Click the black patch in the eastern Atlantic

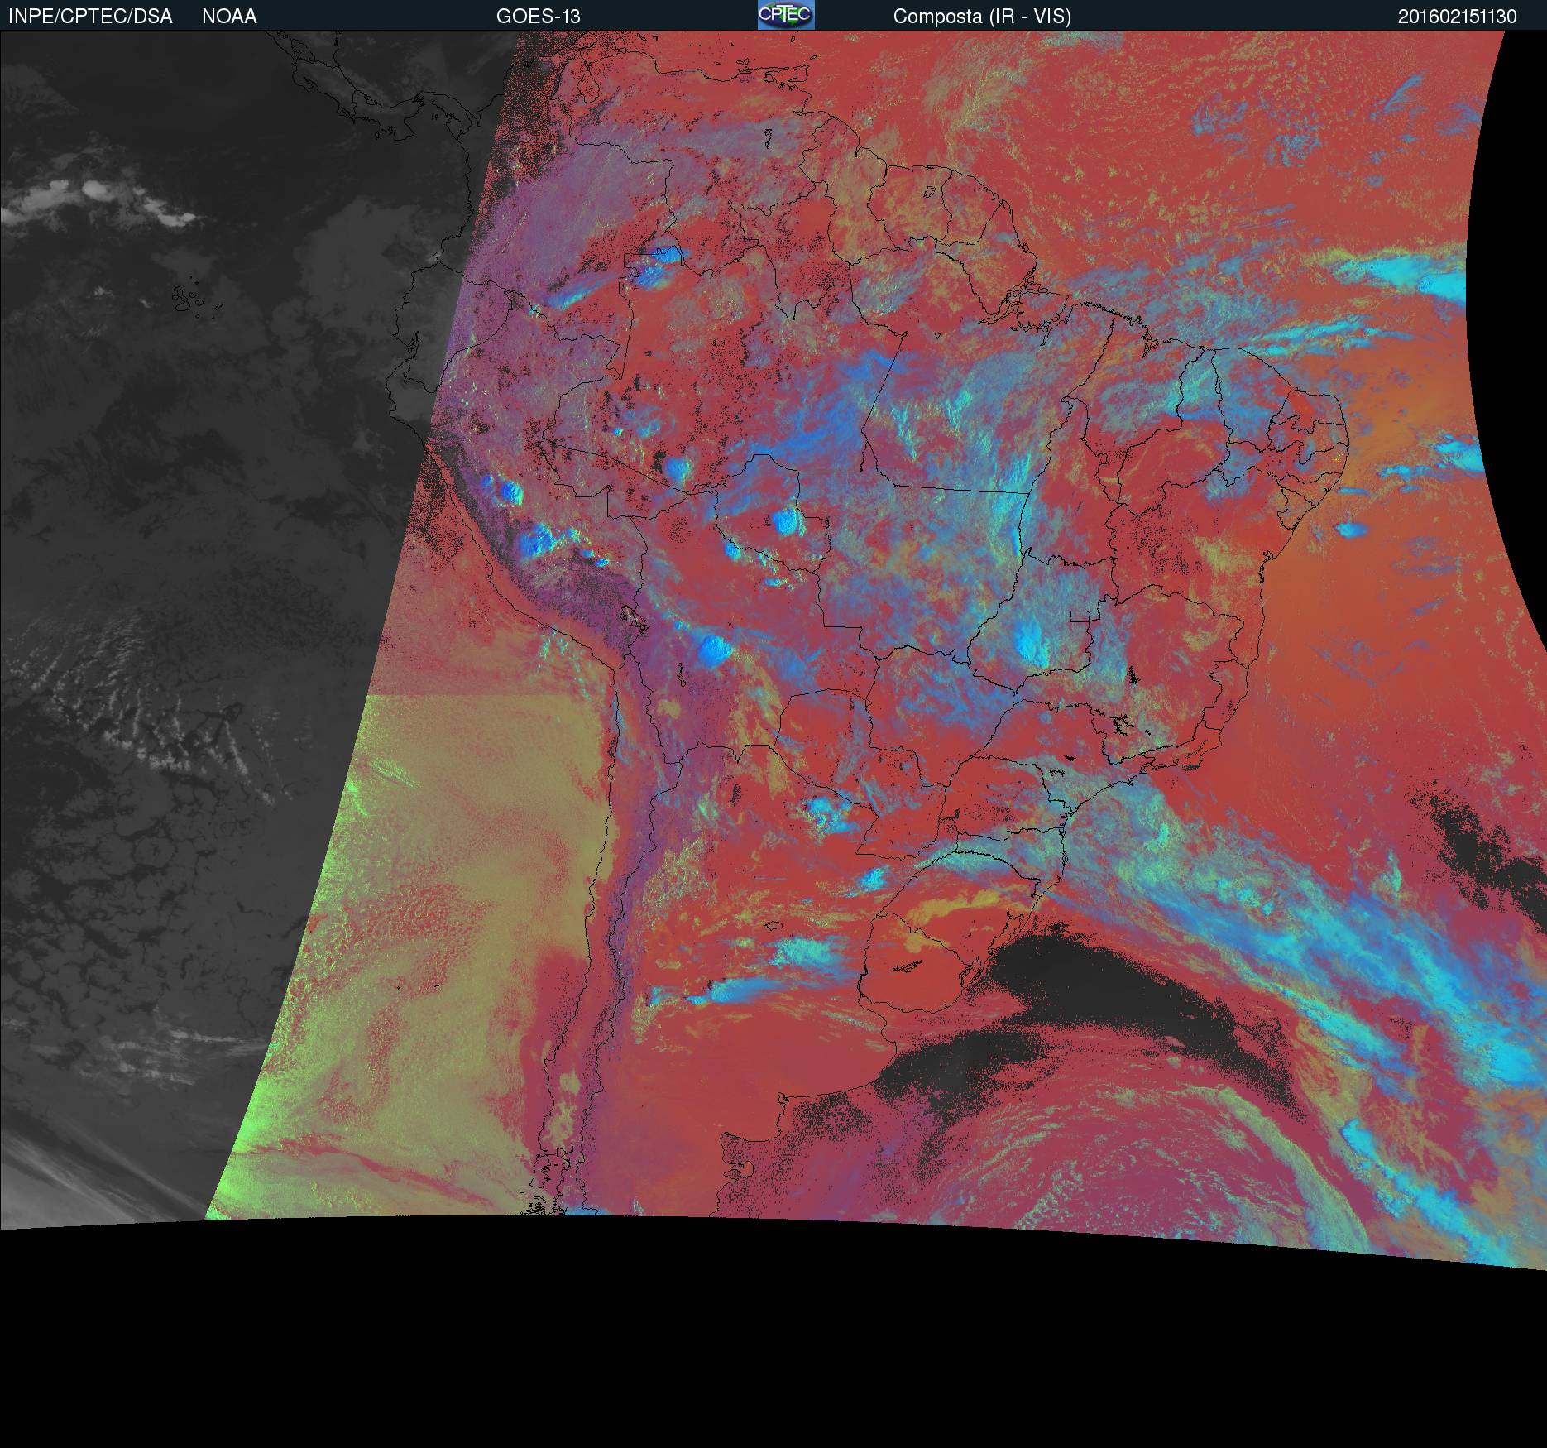point(1481,844)
